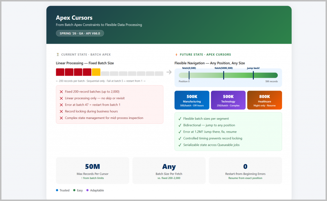
Task: Select the SPRING '26 · GA · API V66.0 badge
Action: [80, 33]
